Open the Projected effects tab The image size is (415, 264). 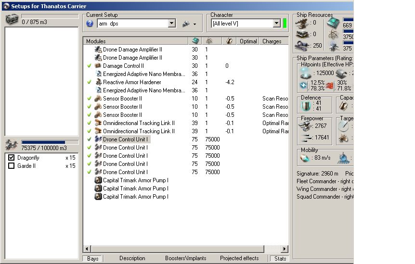point(239,258)
